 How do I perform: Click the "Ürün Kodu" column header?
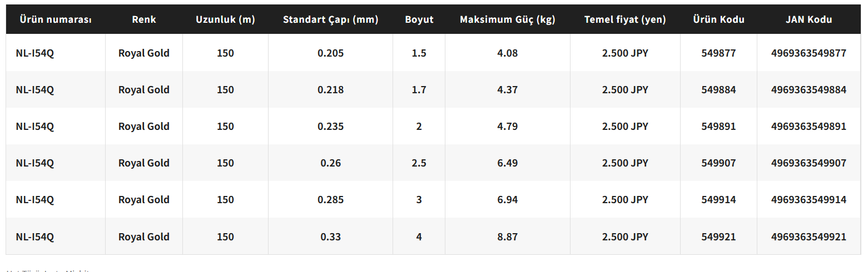(x=718, y=19)
